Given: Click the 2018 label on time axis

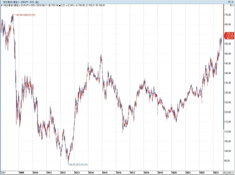Looking at the screenshot, I should [x=146, y=173].
